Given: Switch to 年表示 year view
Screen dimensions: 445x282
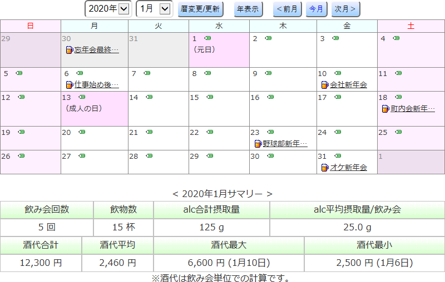Looking at the screenshot, I should click(x=248, y=9).
